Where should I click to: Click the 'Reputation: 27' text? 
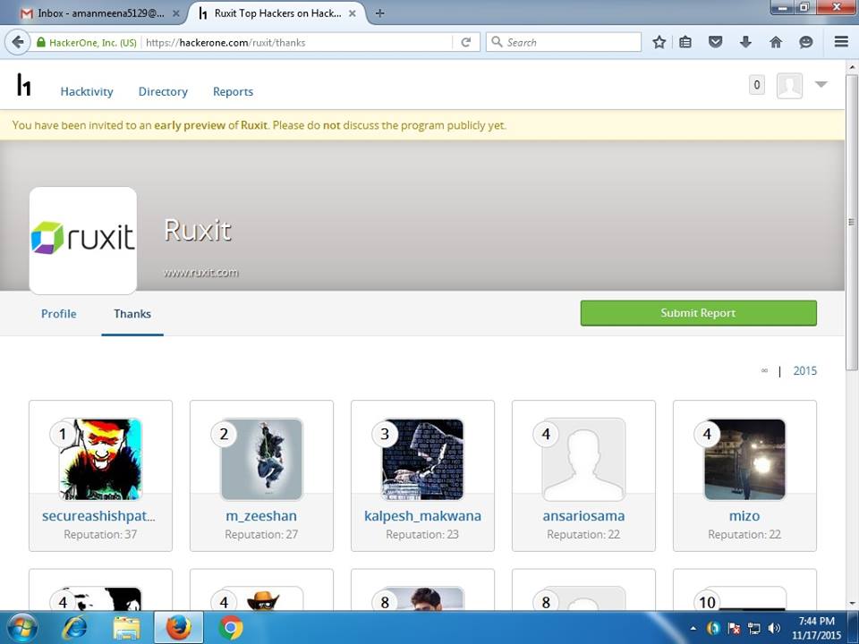pyautogui.click(x=261, y=535)
